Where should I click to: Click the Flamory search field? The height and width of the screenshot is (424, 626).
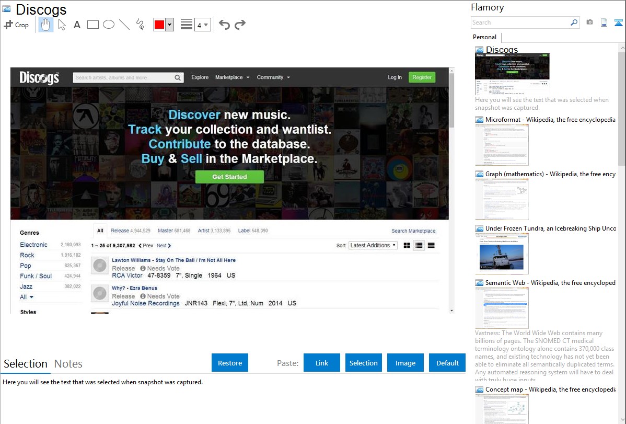(x=520, y=22)
